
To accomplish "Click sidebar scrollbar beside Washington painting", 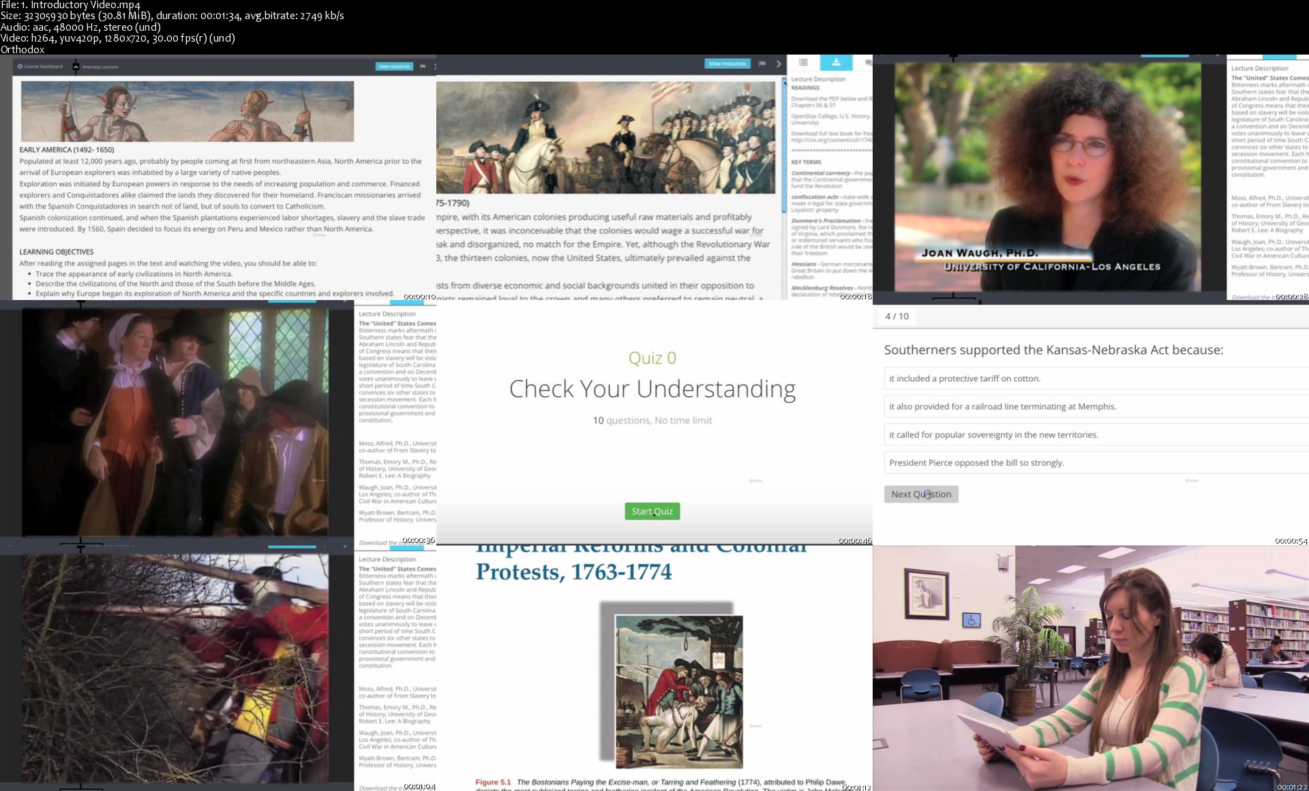I will tap(783, 145).
